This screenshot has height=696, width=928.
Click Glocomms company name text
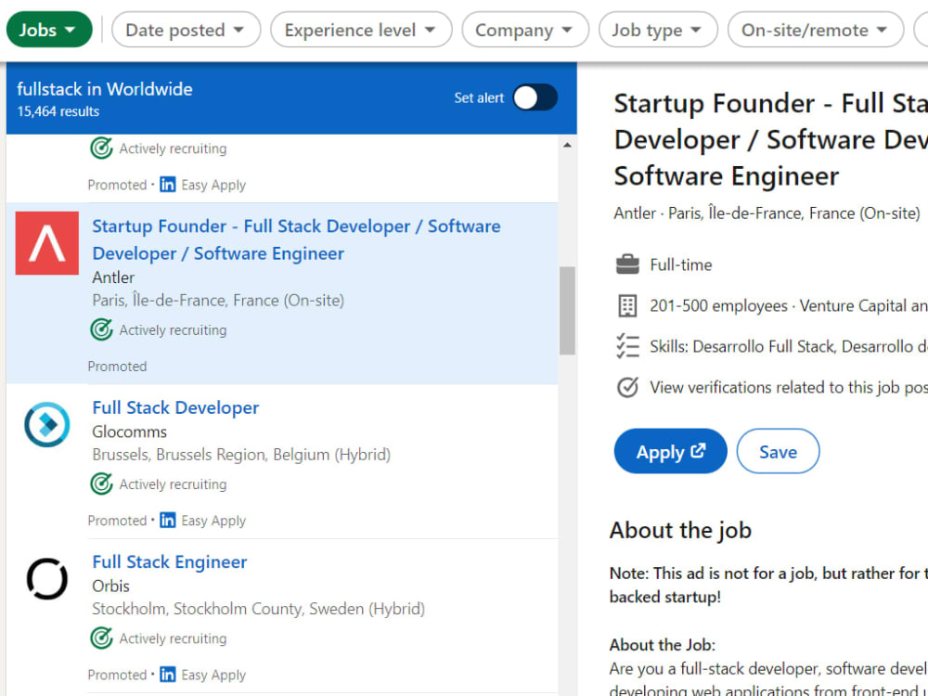(130, 432)
